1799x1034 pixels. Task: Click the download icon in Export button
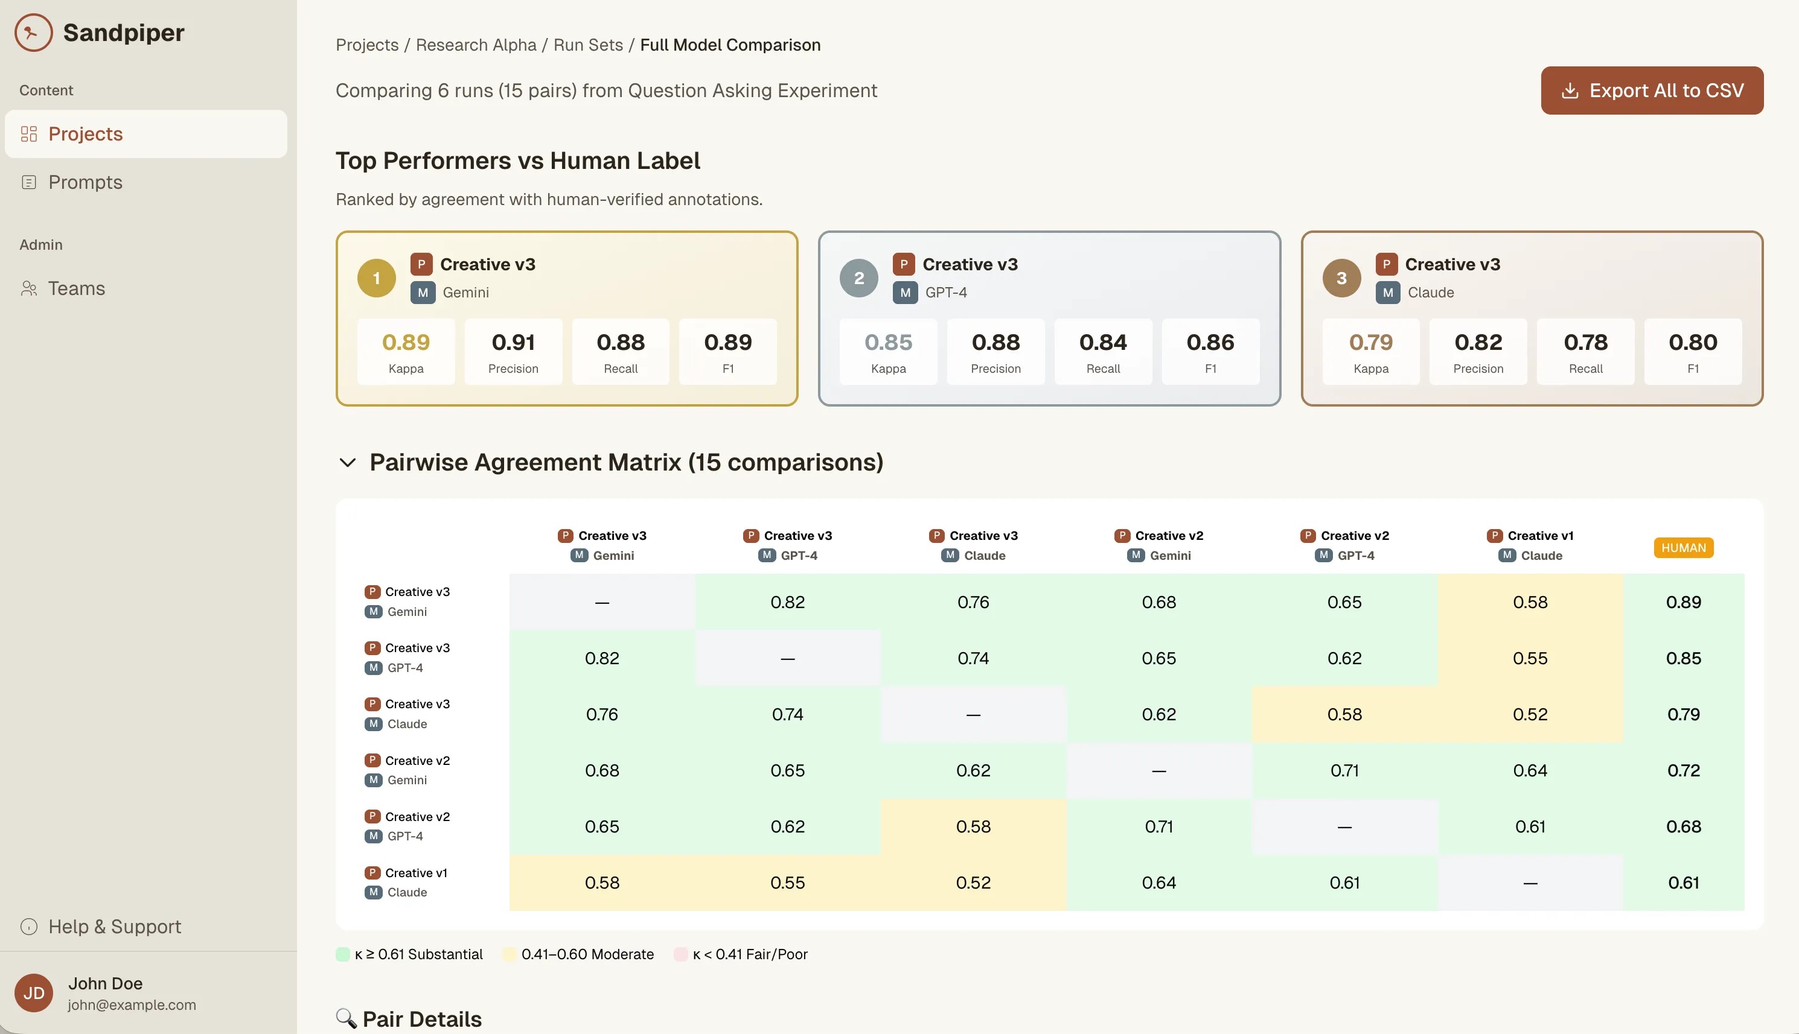[1570, 90]
